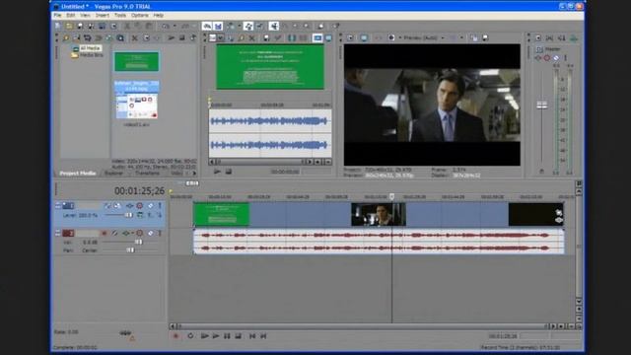Click the Undo toolbar icon
The height and width of the screenshot is (355, 631).
(166, 27)
